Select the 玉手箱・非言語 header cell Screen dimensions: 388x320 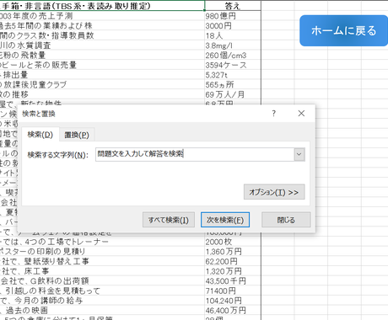point(102,6)
